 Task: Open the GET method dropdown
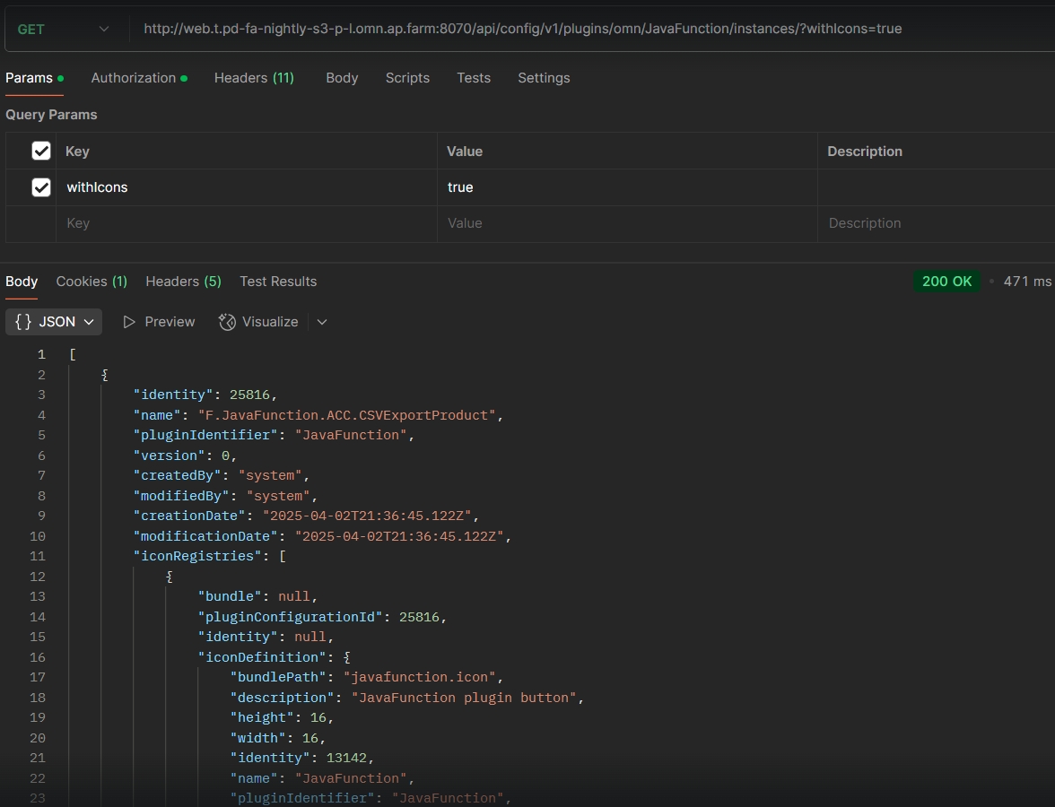pyautogui.click(x=63, y=29)
